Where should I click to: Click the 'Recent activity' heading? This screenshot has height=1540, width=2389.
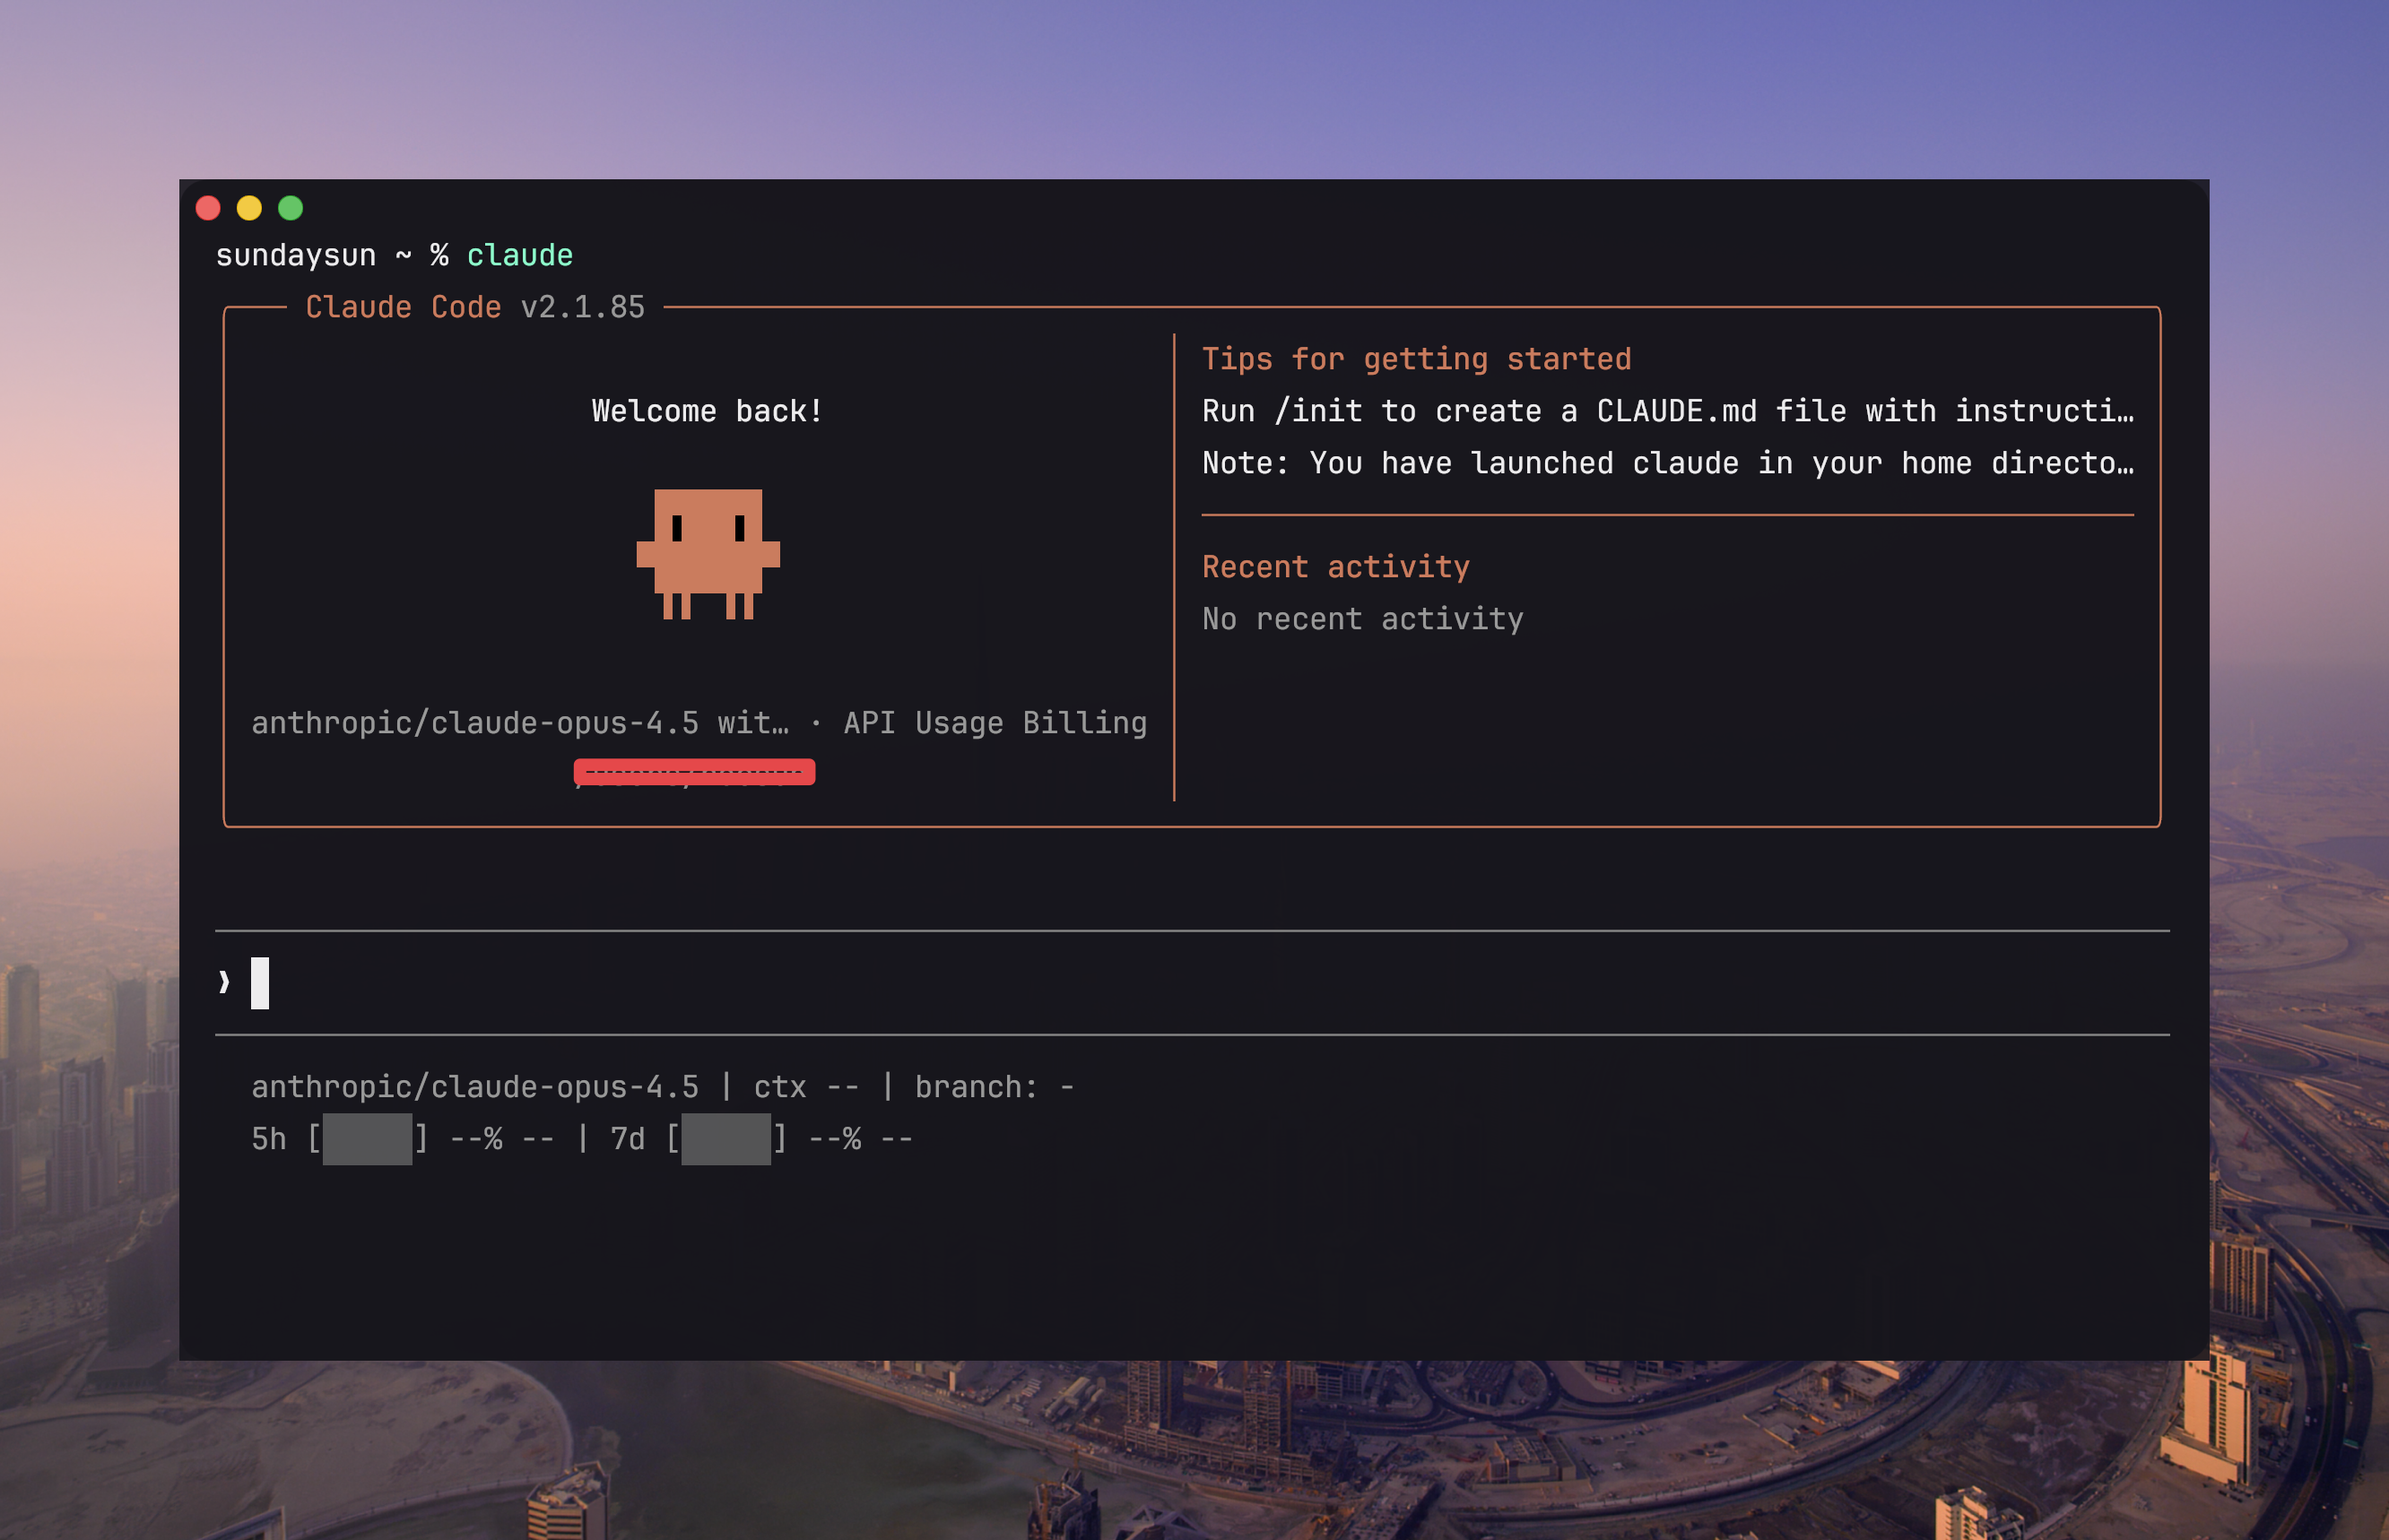tap(1334, 567)
